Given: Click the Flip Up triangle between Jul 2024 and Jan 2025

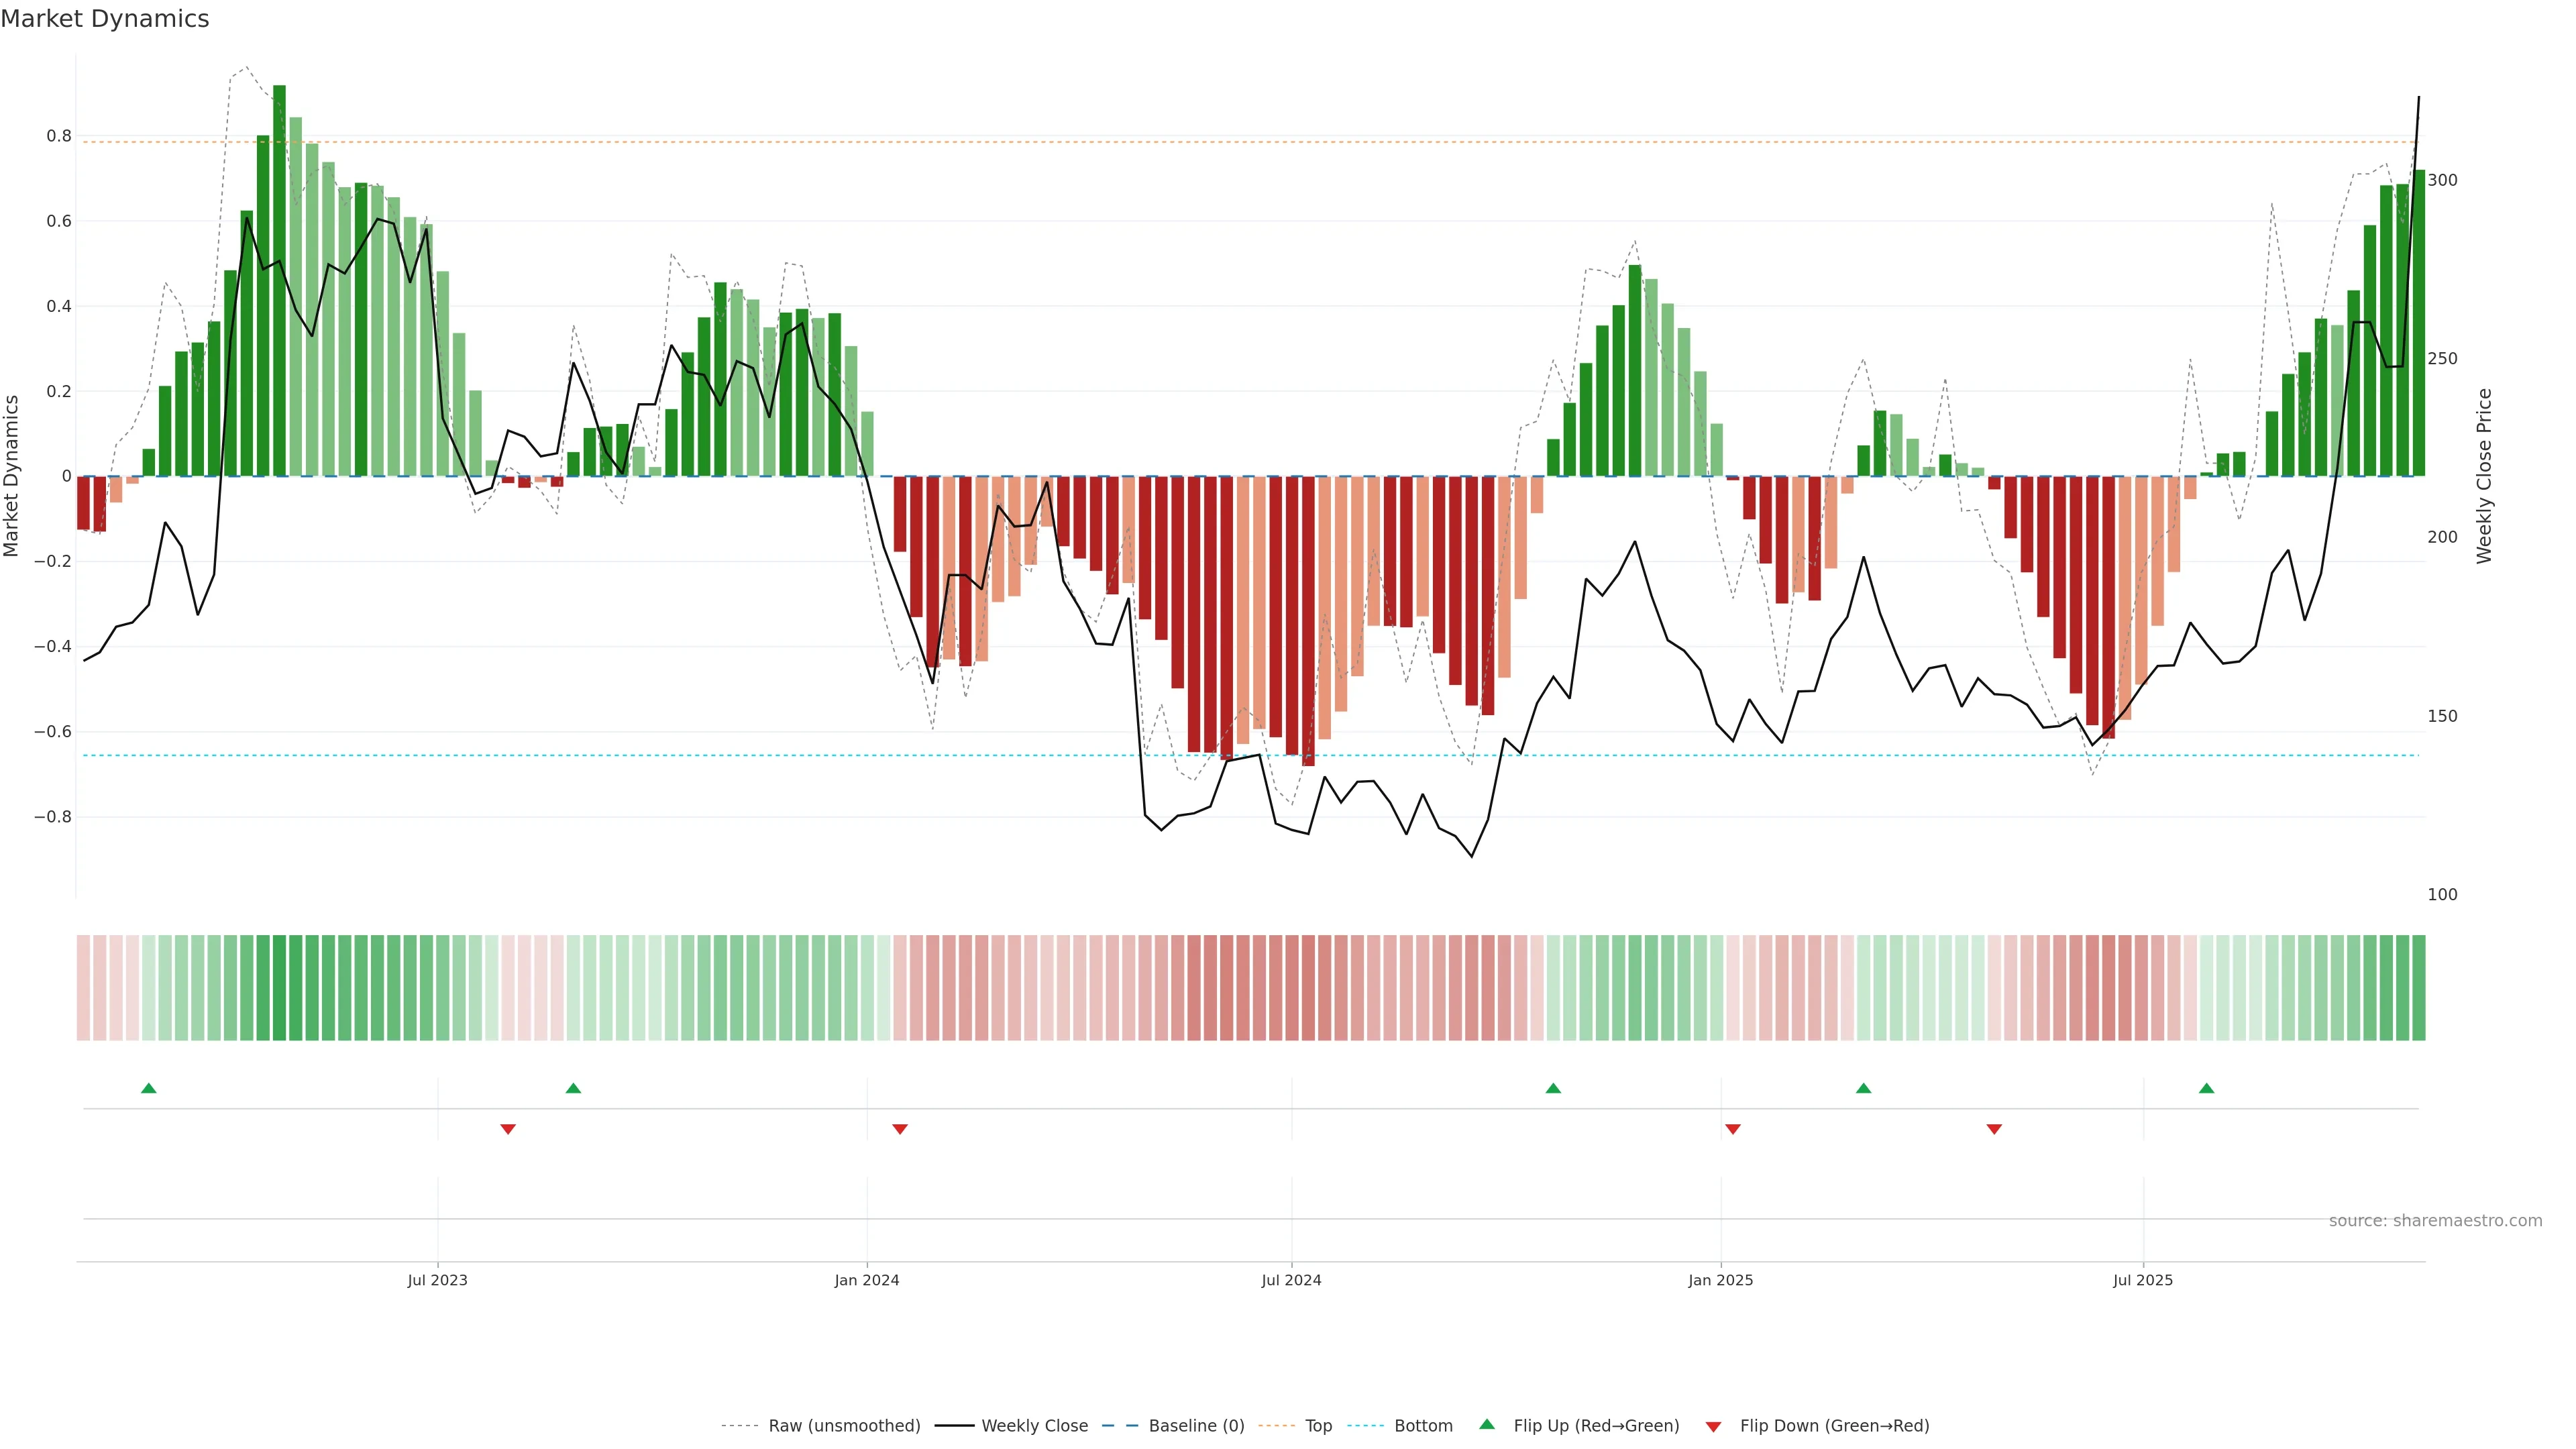Looking at the screenshot, I should tap(1553, 1088).
